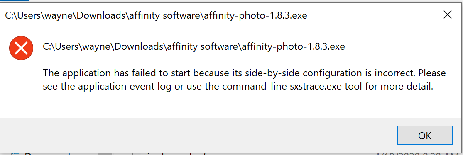
Task: Click the red error cross icon
Action: (21, 48)
